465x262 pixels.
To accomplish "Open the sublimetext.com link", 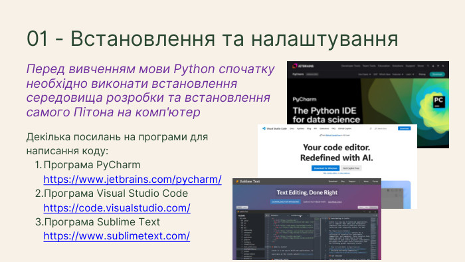I will tap(116, 236).
